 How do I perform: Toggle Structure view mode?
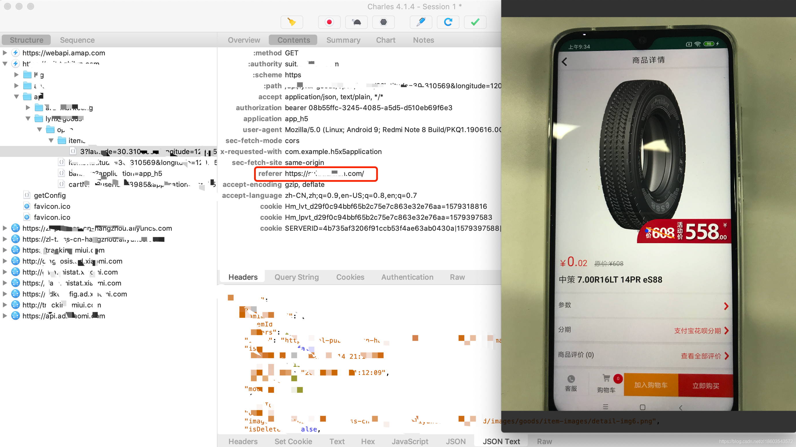[x=26, y=39]
